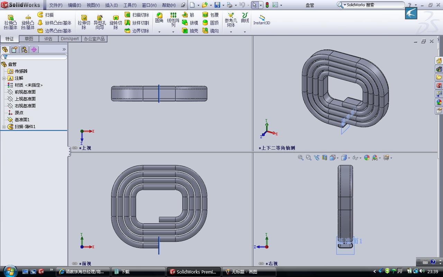Image resolution: width=443 pixels, height=277 pixels.
Task: Click the 线性阵列 linear pattern tool
Action: click(173, 20)
